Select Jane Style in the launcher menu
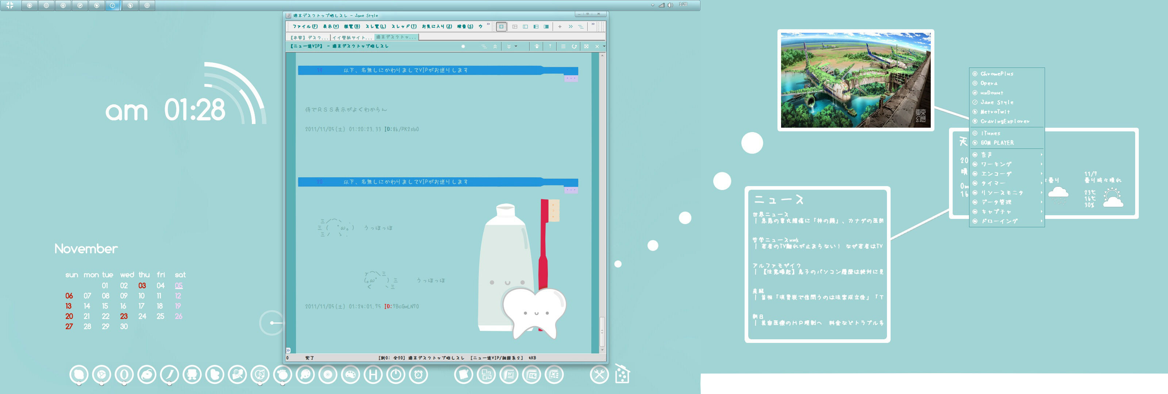1168x394 pixels. tap(996, 103)
